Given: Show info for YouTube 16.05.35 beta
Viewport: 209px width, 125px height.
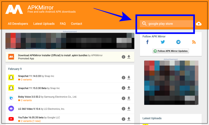Looking at the screenshot, I should point(123,119).
